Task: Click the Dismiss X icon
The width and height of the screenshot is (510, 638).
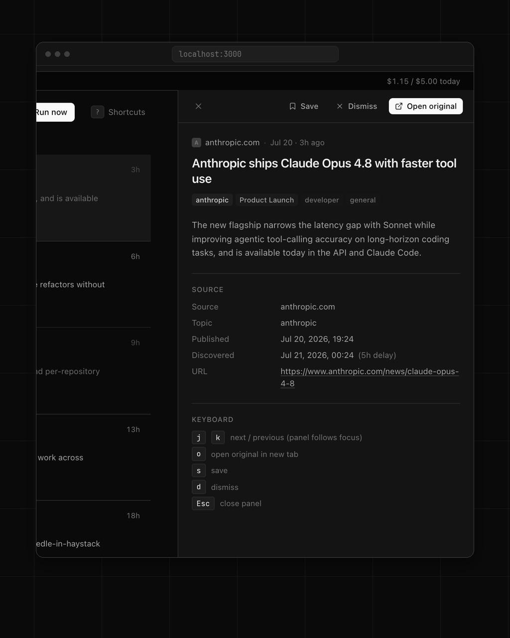Action: click(340, 106)
